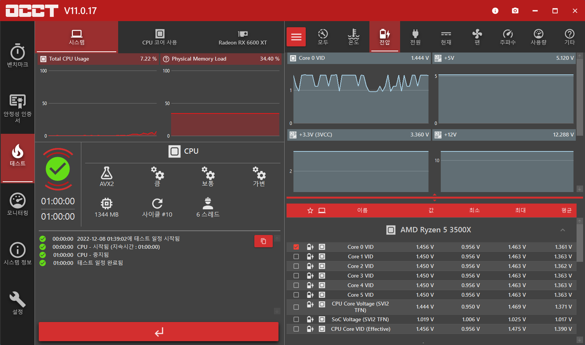This screenshot has width=585, height=345.
Task: Check the Core 1 VID checkbox
Action: (x=296, y=256)
